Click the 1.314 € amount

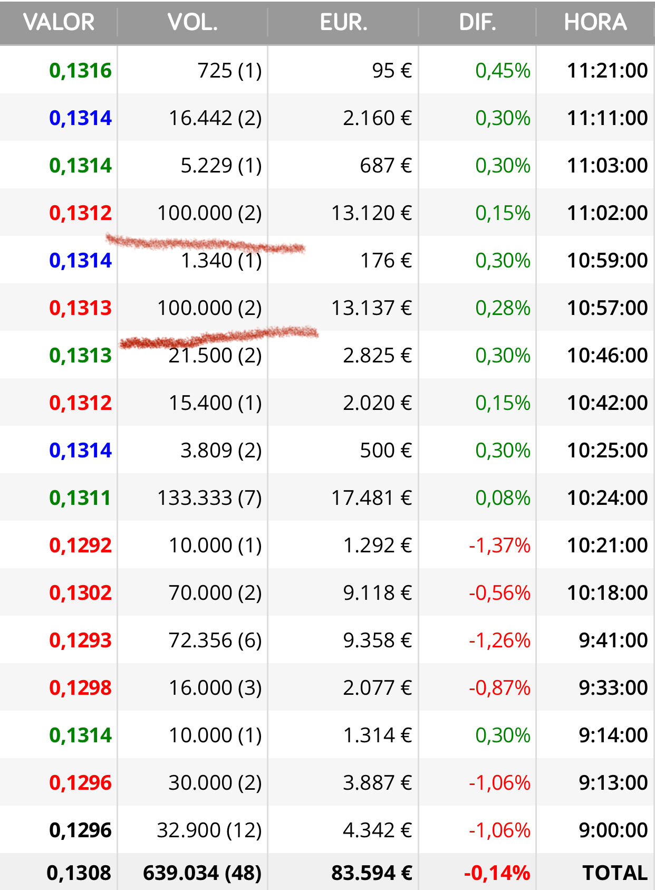(378, 735)
